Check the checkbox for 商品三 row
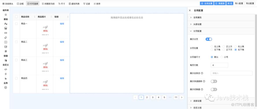Screen dimensions: 257x109 [x=16, y=60]
